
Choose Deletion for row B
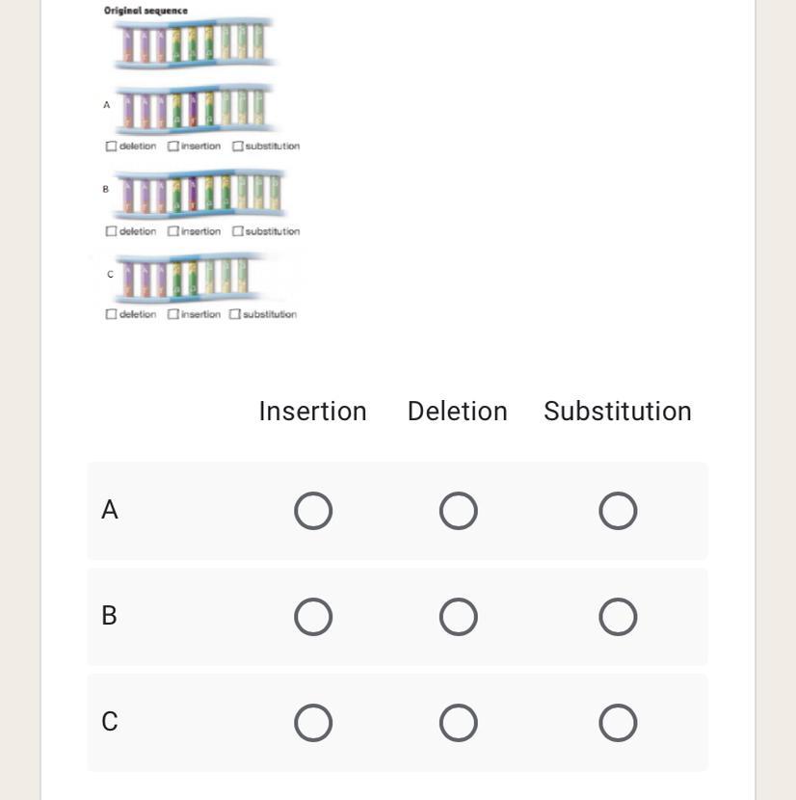point(458,617)
